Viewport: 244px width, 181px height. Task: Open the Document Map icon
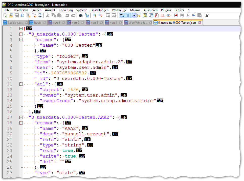point(145,16)
